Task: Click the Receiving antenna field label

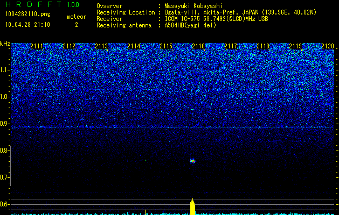Action: pyautogui.click(x=124, y=25)
